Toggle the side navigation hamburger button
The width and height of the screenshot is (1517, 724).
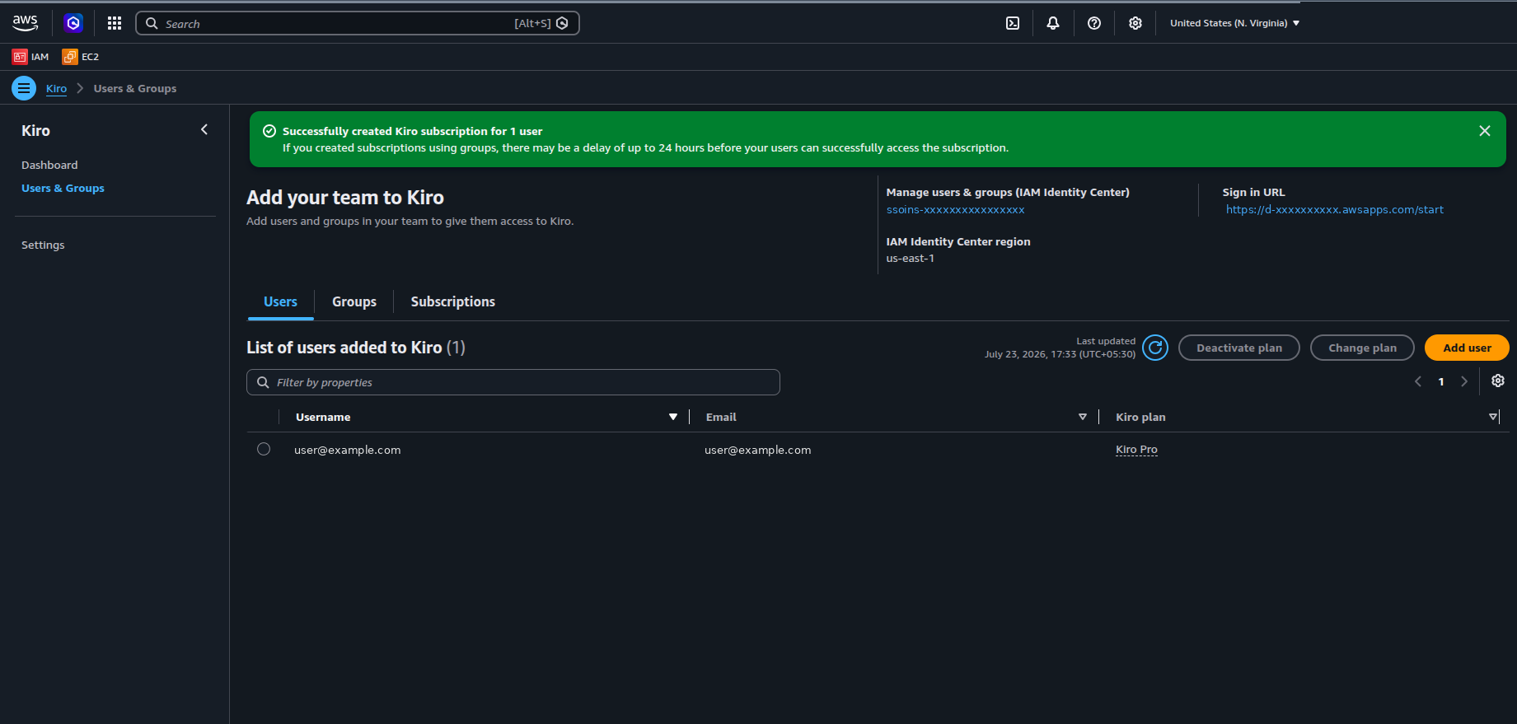point(24,88)
